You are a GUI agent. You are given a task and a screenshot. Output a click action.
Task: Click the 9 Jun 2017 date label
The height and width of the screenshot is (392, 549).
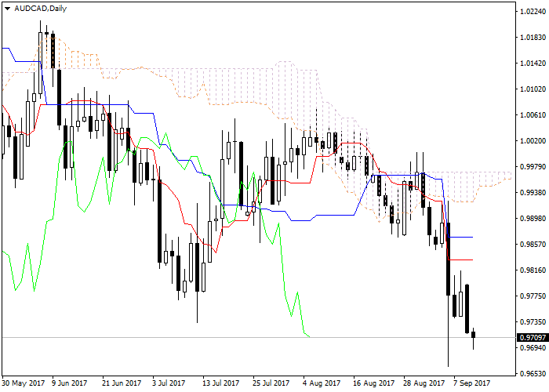[69, 383]
